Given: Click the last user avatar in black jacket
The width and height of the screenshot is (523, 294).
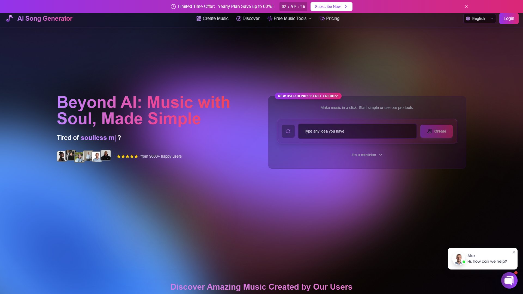Looking at the screenshot, I should pyautogui.click(x=106, y=155).
